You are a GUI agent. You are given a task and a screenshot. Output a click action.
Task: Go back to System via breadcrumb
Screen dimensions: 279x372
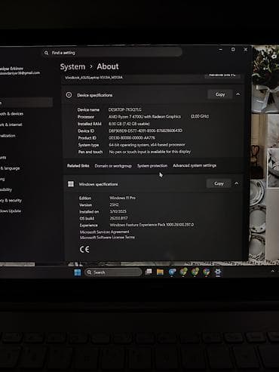[72, 66]
